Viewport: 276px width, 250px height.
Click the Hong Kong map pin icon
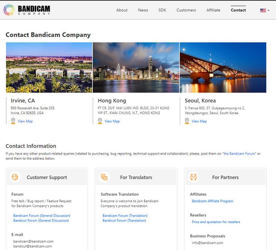(x=100, y=121)
